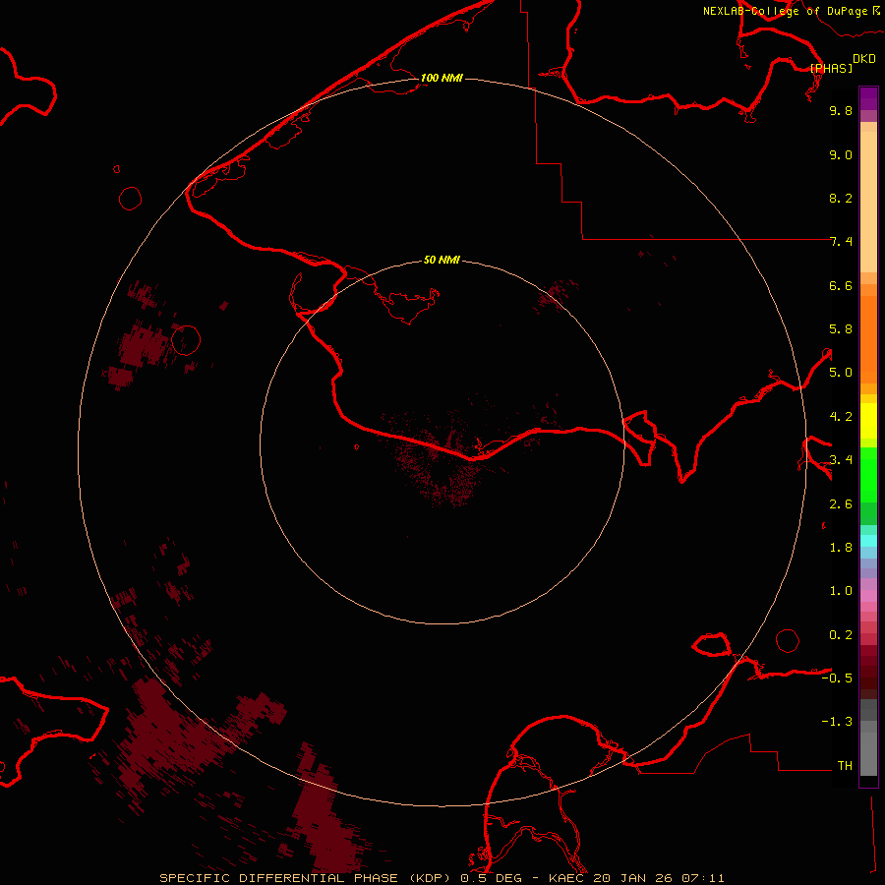Screen dimensions: 885x885
Task: Click the 100 NMI range ring label
Action: (x=442, y=78)
